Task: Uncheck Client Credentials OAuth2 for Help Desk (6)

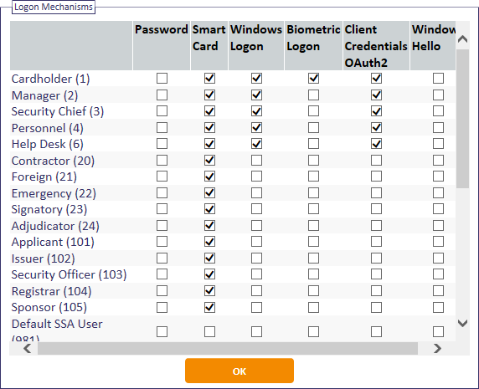Action: (376, 144)
